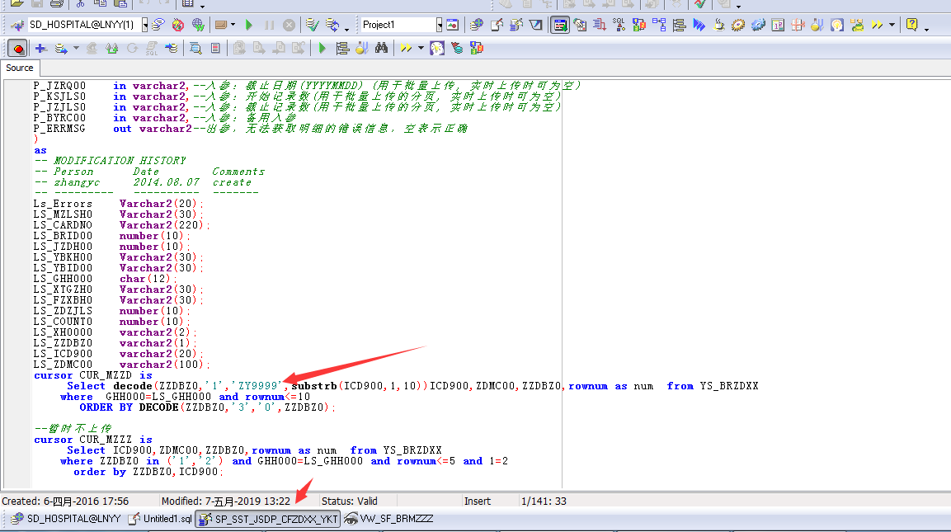Click the LS_GHH000 char(12) declaration
Screen dimensions: 951x532
pyautogui.click(x=105, y=279)
